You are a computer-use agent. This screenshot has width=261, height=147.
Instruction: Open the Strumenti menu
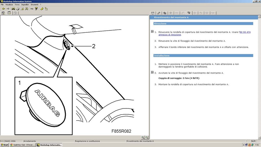[x=34, y=5]
